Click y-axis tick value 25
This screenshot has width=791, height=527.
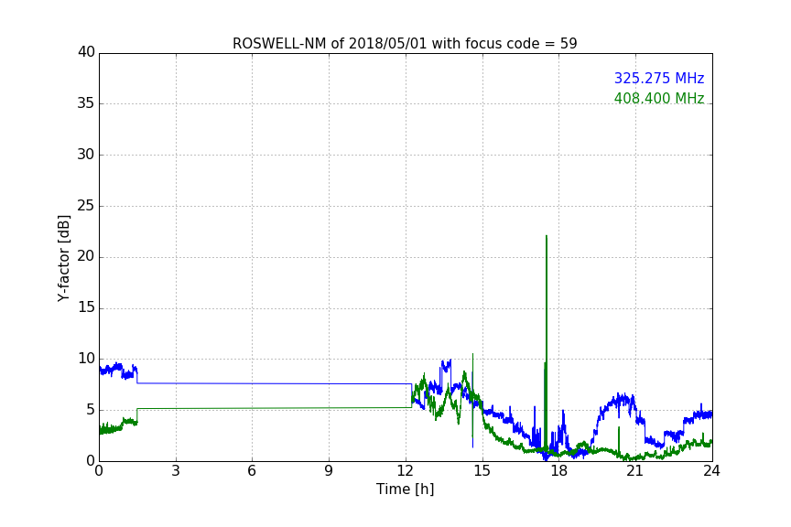tap(86, 206)
